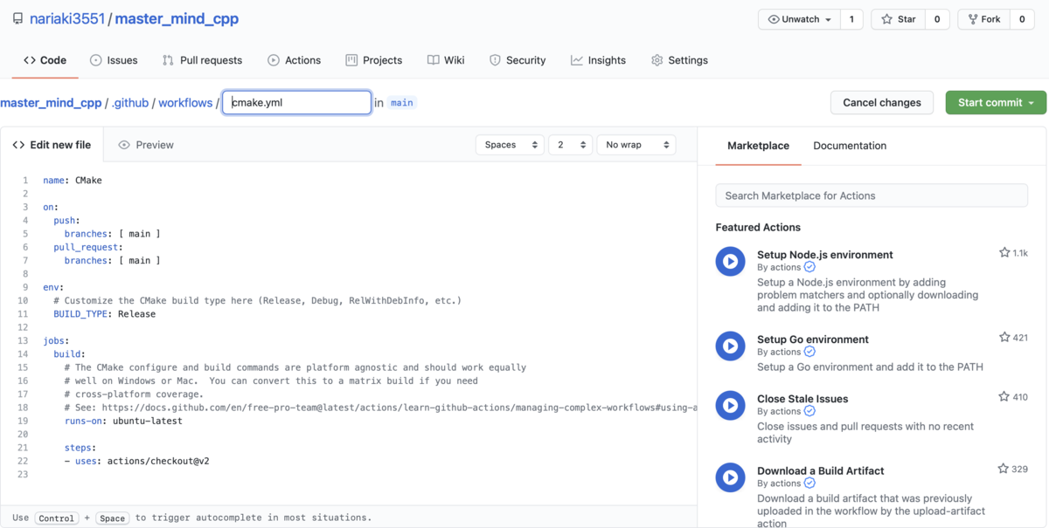Click the play icon beside Download a Build Artifact
The width and height of the screenshot is (1049, 528).
point(730,477)
